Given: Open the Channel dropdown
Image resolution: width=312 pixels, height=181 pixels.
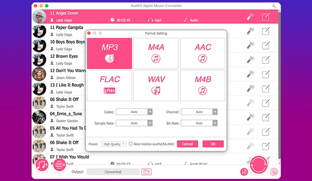Looking at the screenshot, I should click(x=199, y=112).
